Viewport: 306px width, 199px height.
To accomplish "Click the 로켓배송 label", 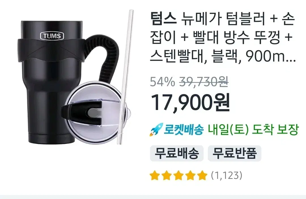I will pos(183,130).
